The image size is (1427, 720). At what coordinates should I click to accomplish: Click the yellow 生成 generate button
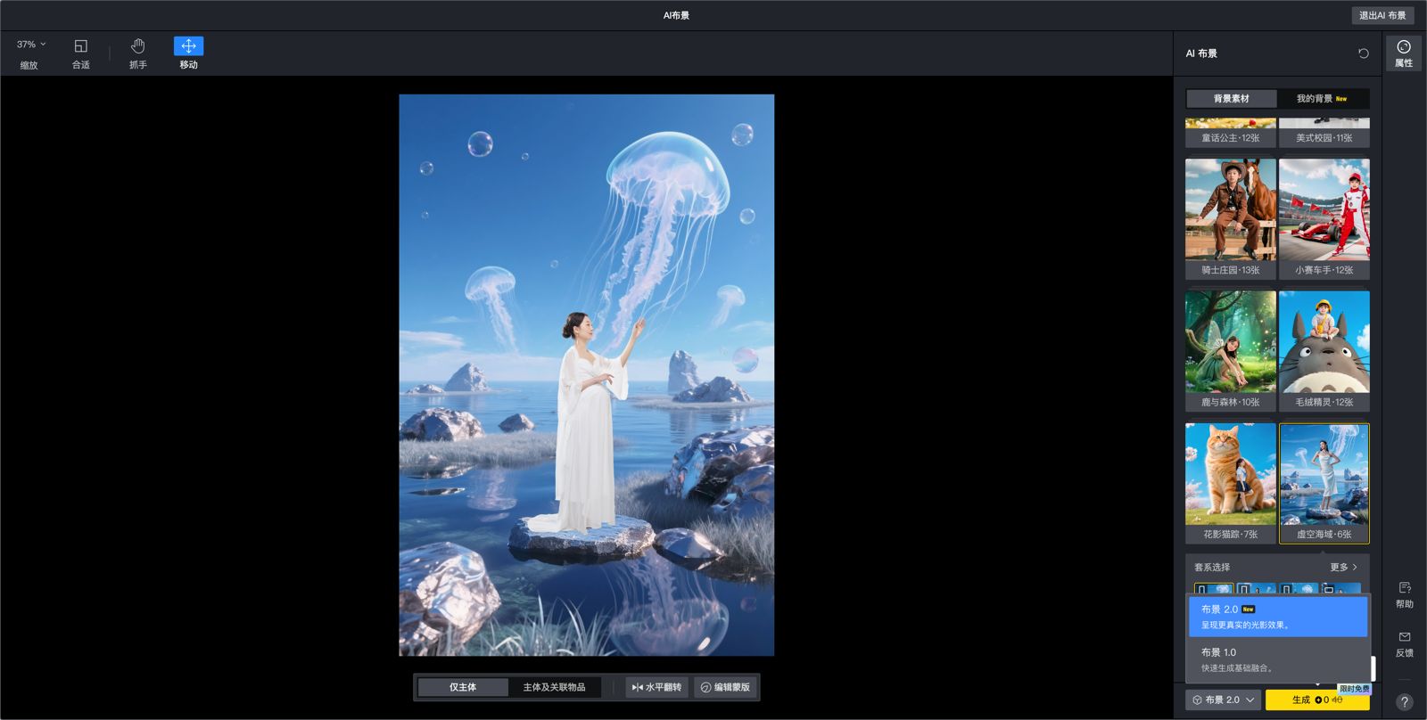click(1316, 700)
